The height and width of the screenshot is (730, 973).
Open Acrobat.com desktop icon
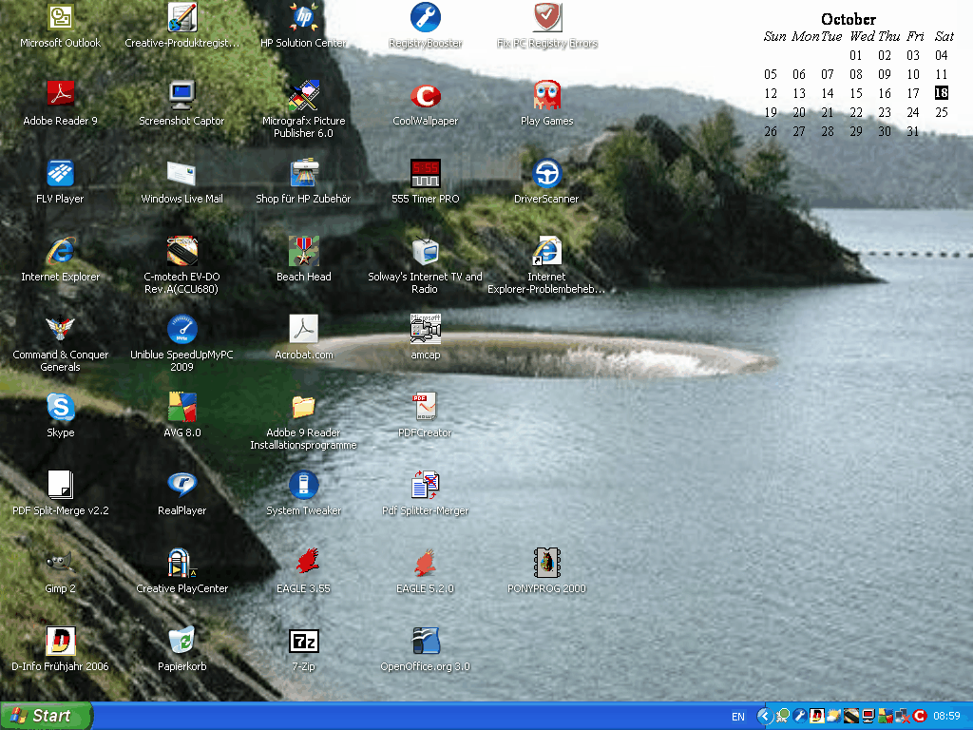coord(303,329)
